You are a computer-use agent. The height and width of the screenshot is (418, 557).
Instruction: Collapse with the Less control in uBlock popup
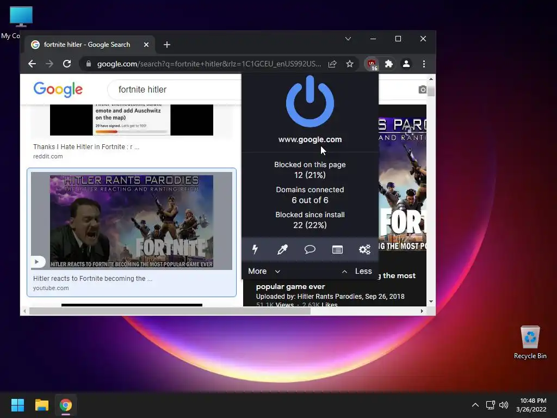tap(357, 271)
